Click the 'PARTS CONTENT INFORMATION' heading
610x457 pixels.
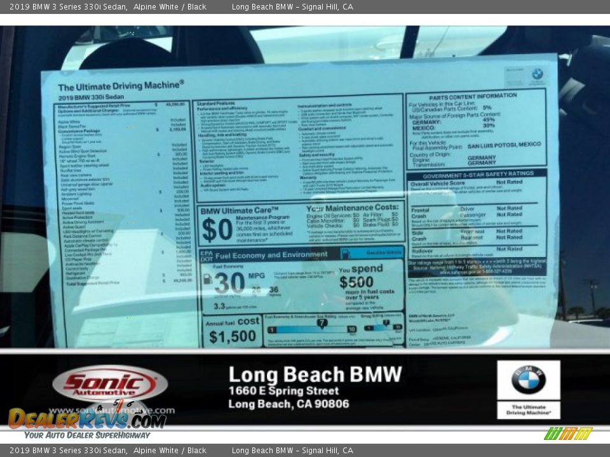point(473,96)
